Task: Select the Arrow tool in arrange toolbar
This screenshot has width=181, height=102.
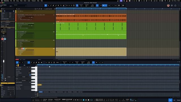Action: 46,5
